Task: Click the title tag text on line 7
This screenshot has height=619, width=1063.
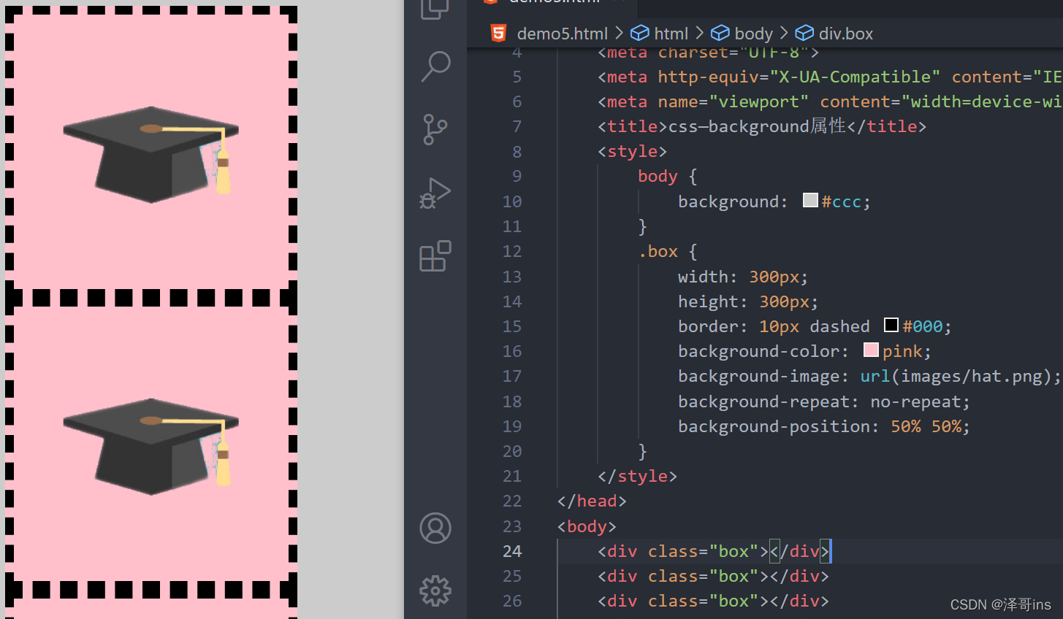Action: pos(762,126)
